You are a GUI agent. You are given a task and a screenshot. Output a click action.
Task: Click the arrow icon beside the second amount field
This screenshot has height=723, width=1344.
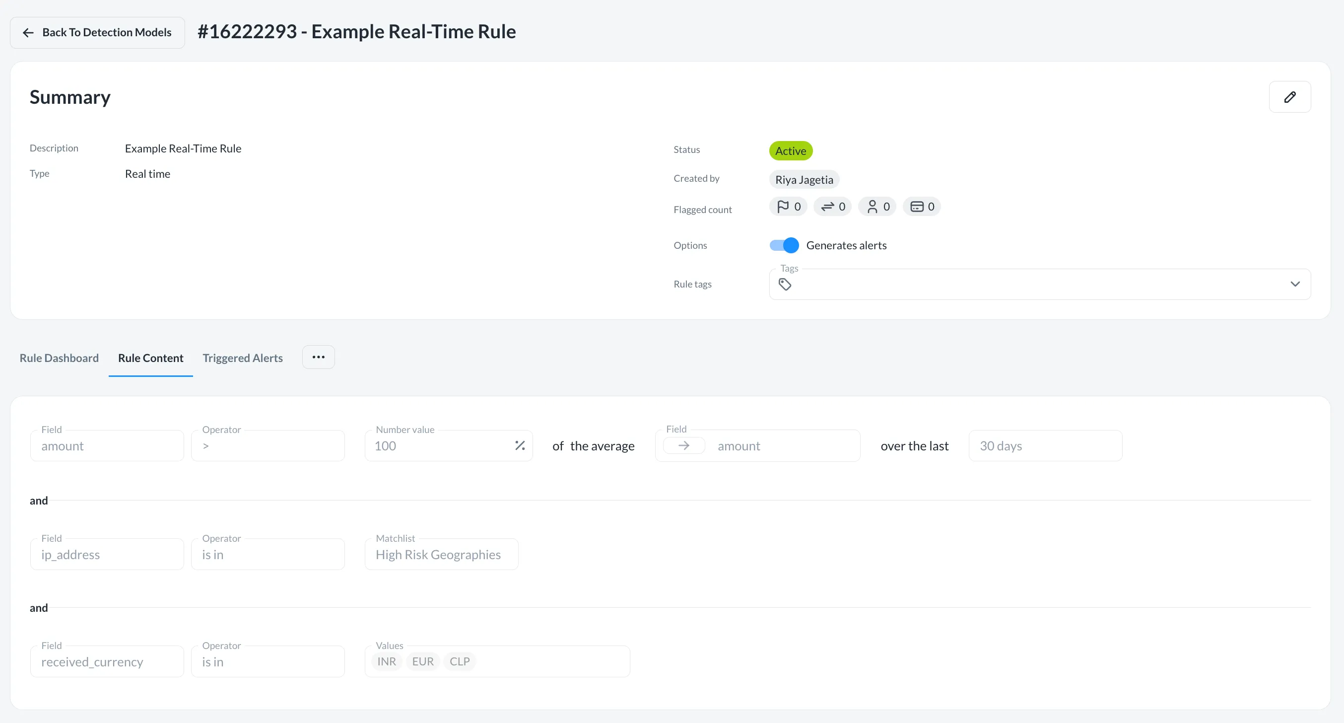(x=683, y=445)
